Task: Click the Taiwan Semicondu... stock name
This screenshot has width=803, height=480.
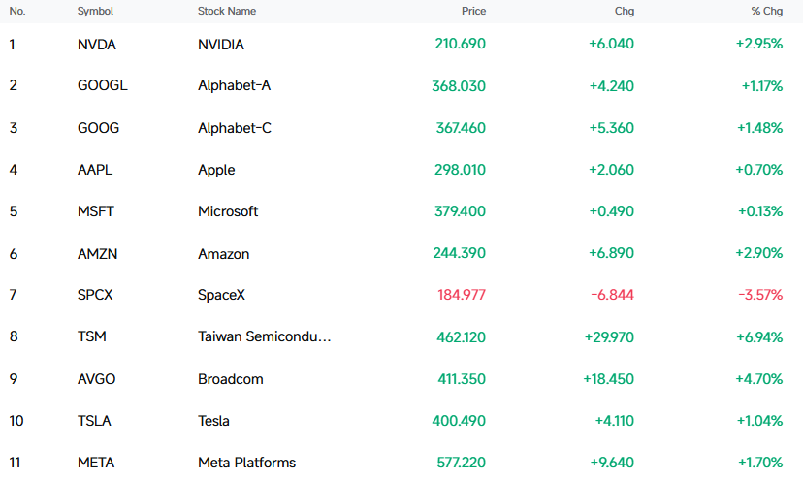Action: [x=264, y=336]
